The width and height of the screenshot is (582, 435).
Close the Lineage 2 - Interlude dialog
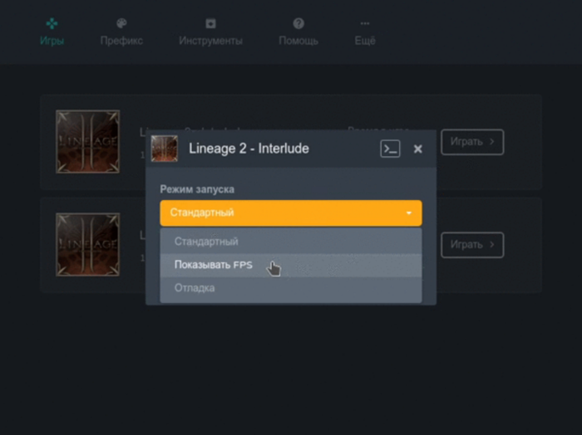pos(418,149)
